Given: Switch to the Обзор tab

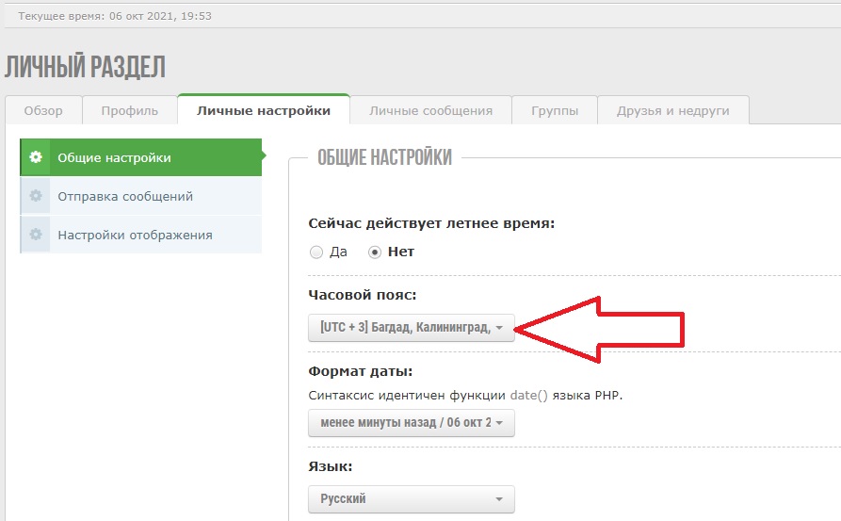Looking at the screenshot, I should tap(43, 110).
